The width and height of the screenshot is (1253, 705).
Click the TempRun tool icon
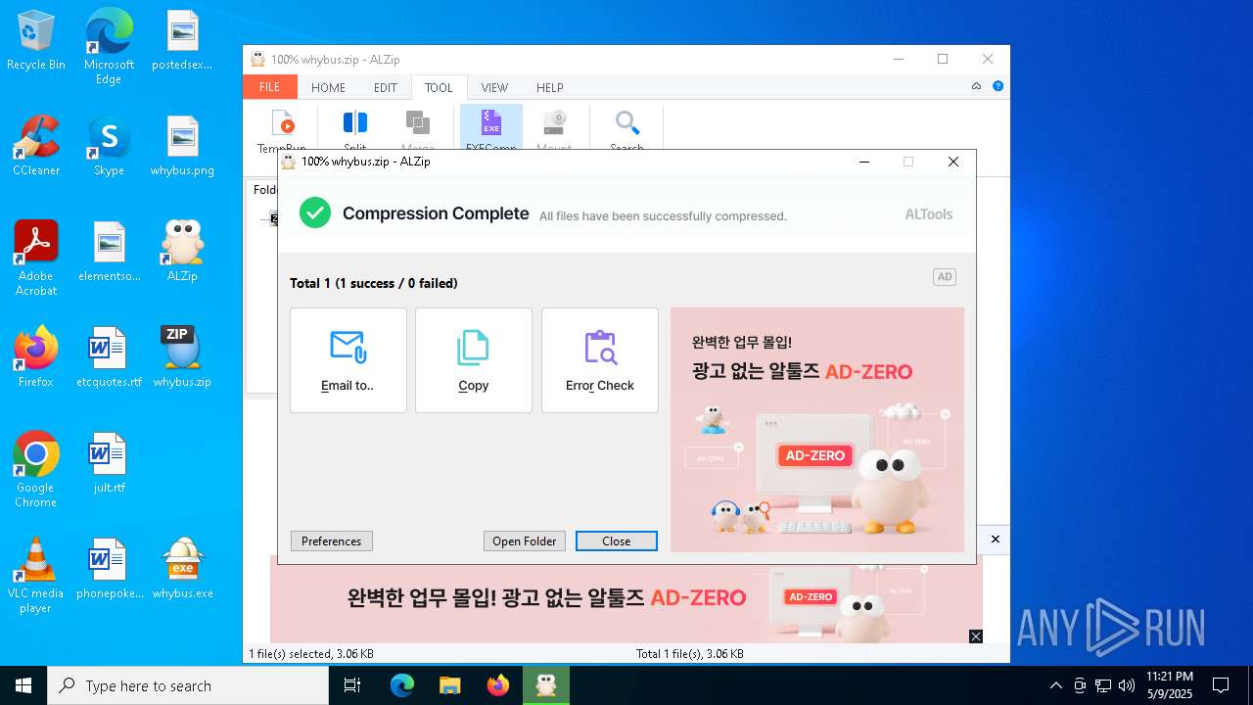tap(282, 125)
